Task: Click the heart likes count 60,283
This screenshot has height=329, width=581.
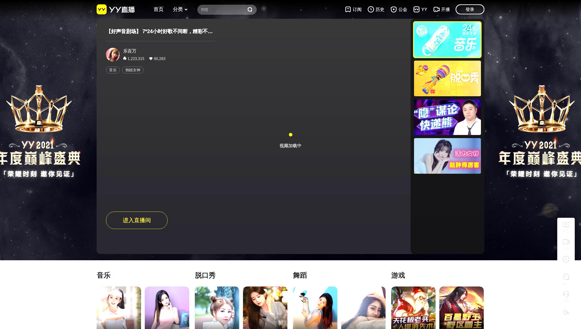Action: pyautogui.click(x=157, y=59)
